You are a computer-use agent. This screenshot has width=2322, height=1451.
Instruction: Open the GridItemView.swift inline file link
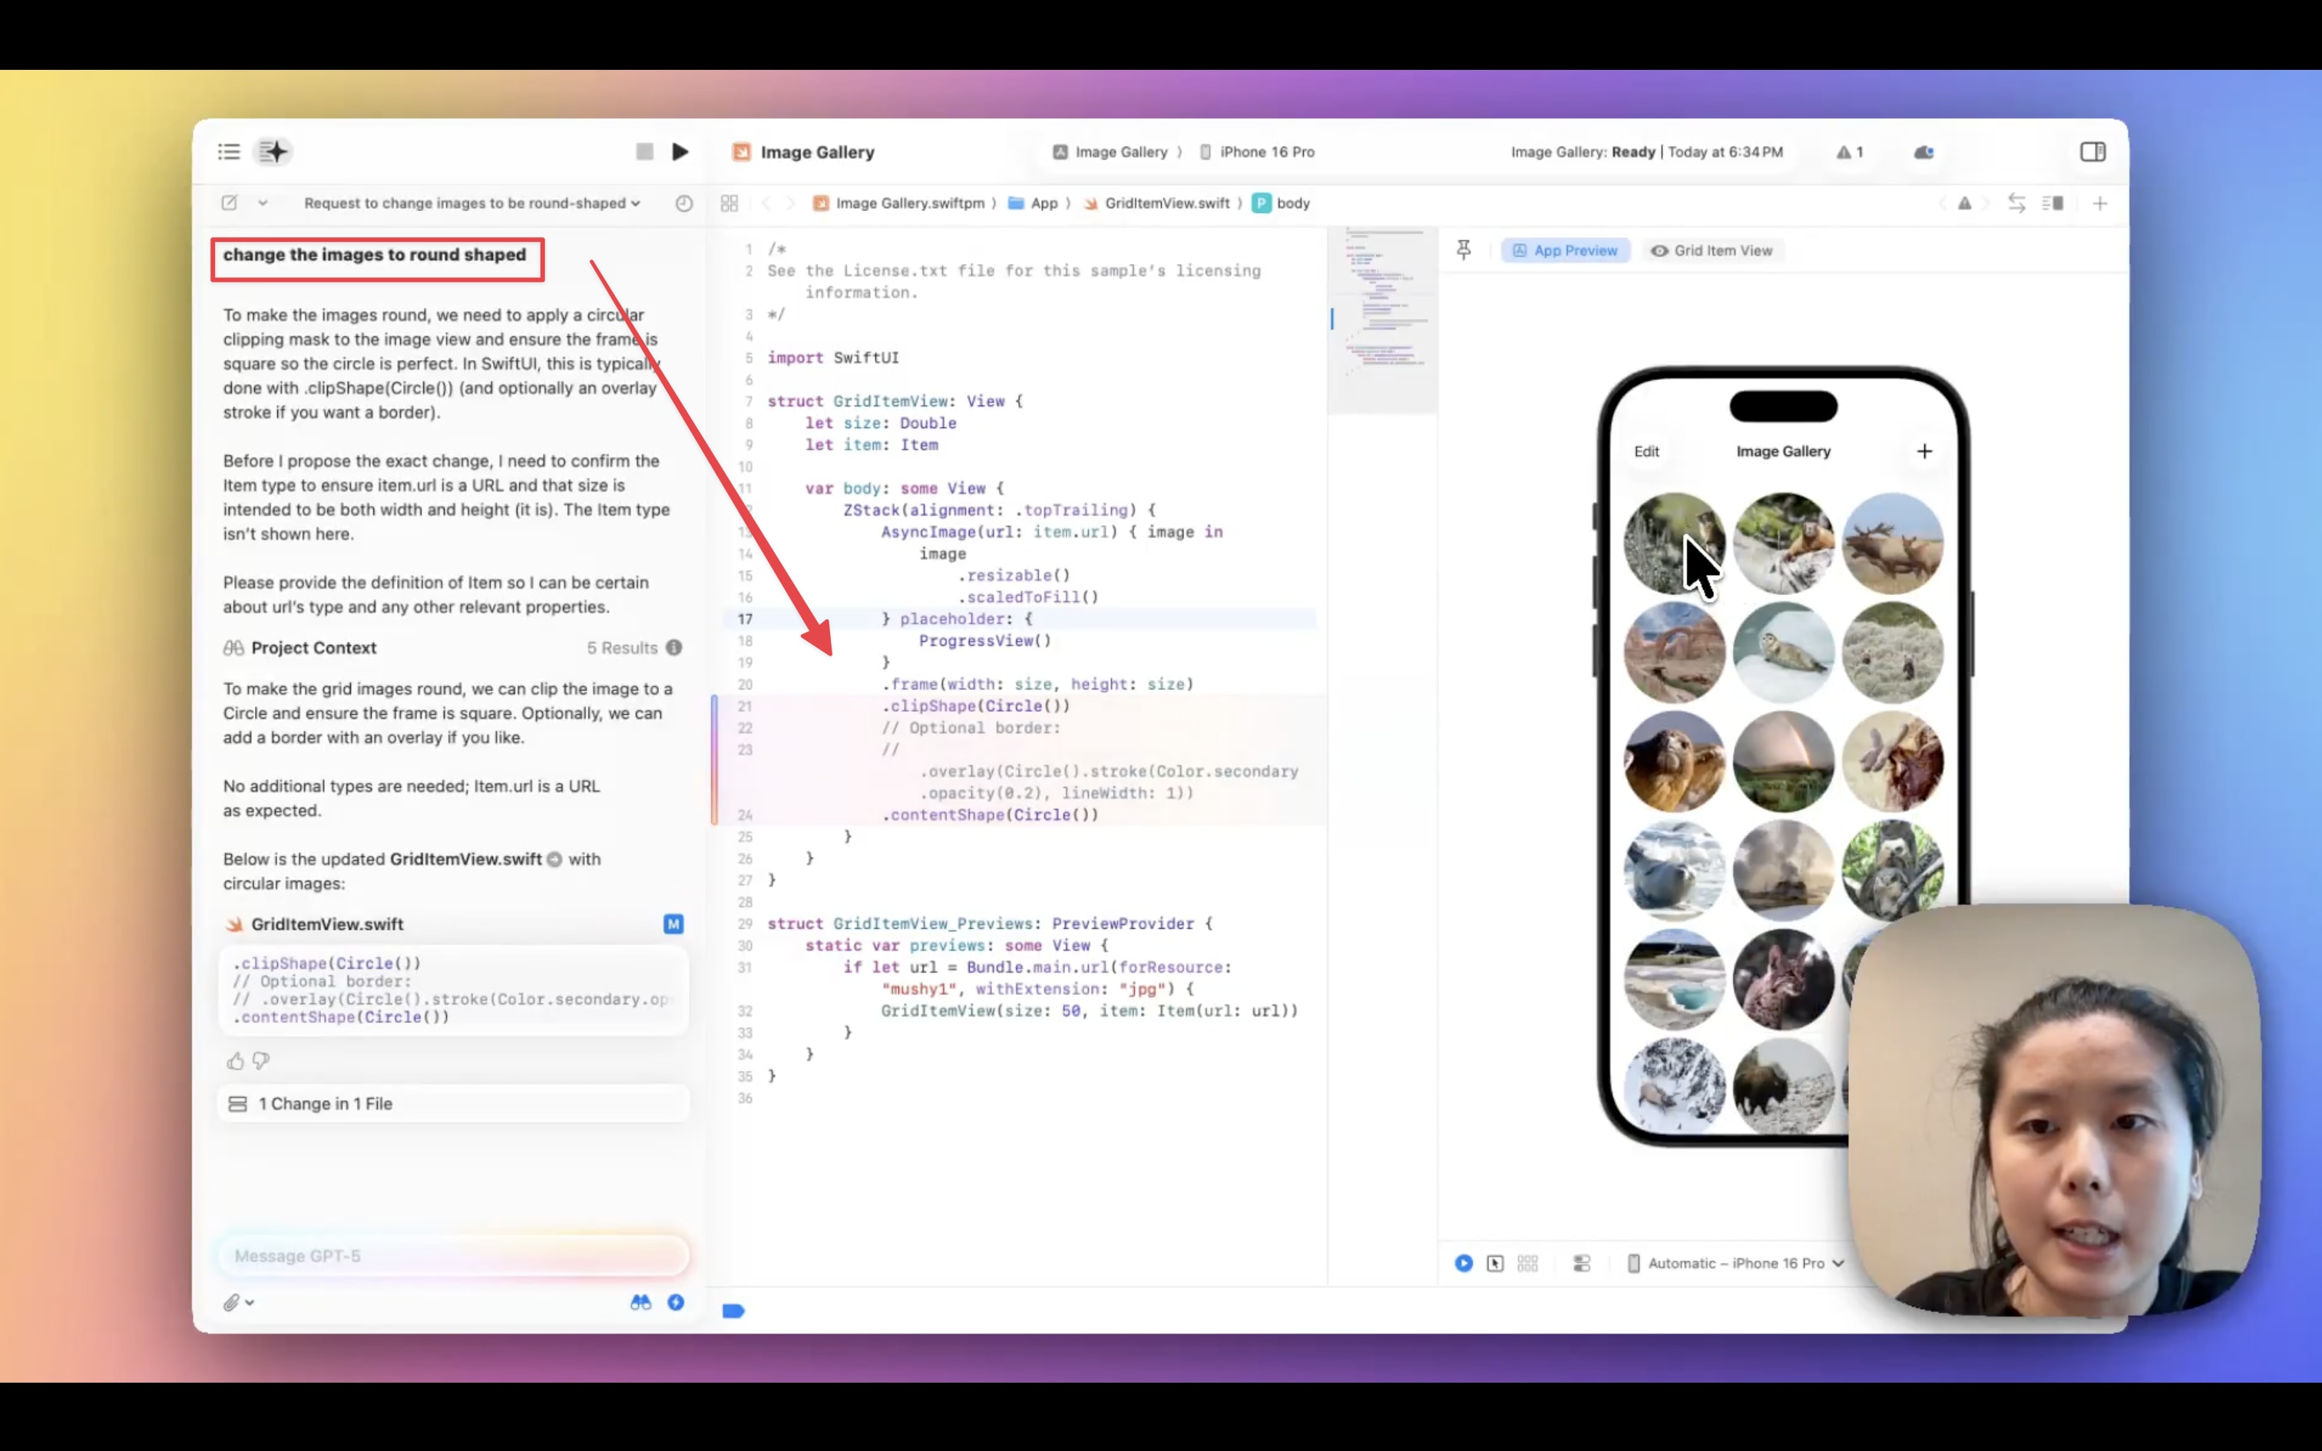point(476,859)
